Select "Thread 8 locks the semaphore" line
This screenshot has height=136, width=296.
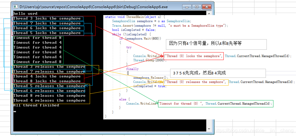[47, 81]
